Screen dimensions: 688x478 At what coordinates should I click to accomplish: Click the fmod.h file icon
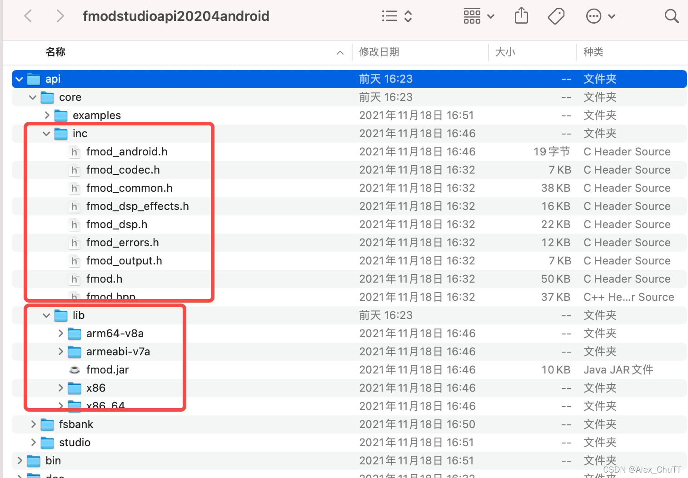tap(75, 279)
